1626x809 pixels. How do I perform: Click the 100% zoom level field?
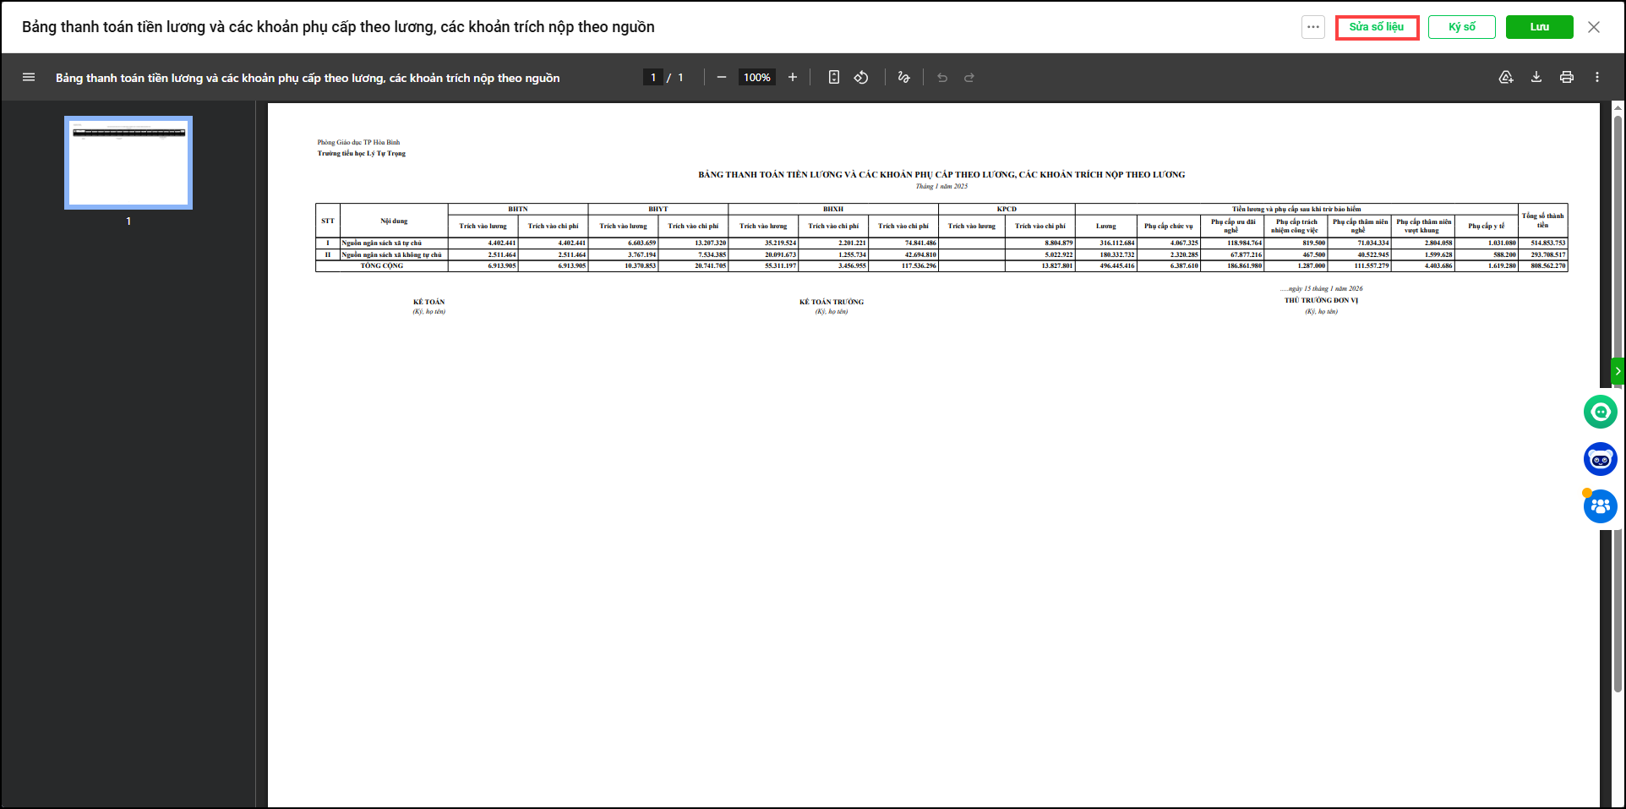point(756,77)
